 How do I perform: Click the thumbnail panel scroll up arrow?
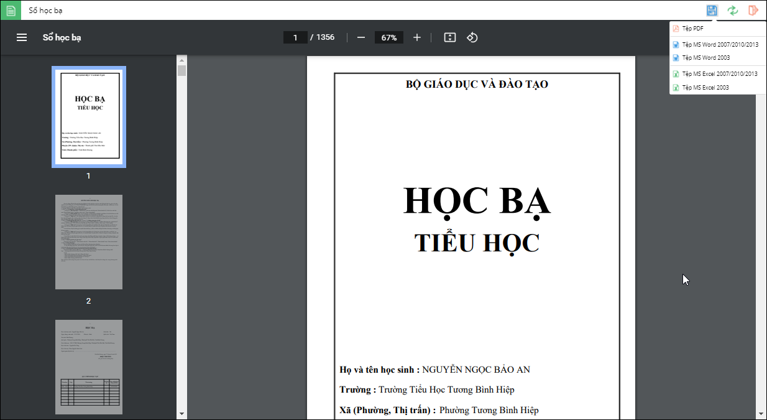pos(181,60)
